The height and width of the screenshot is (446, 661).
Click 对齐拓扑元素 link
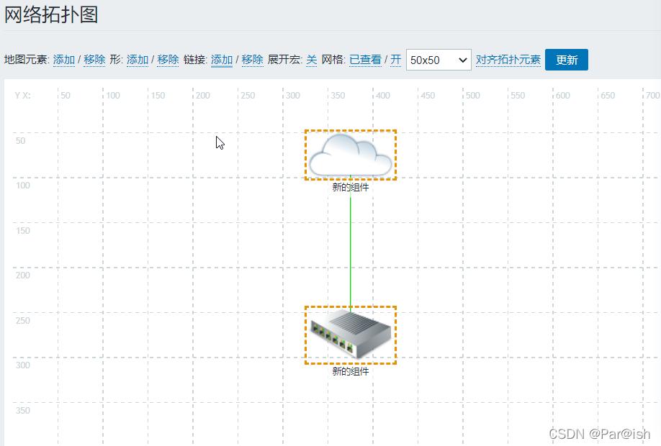[x=508, y=60]
